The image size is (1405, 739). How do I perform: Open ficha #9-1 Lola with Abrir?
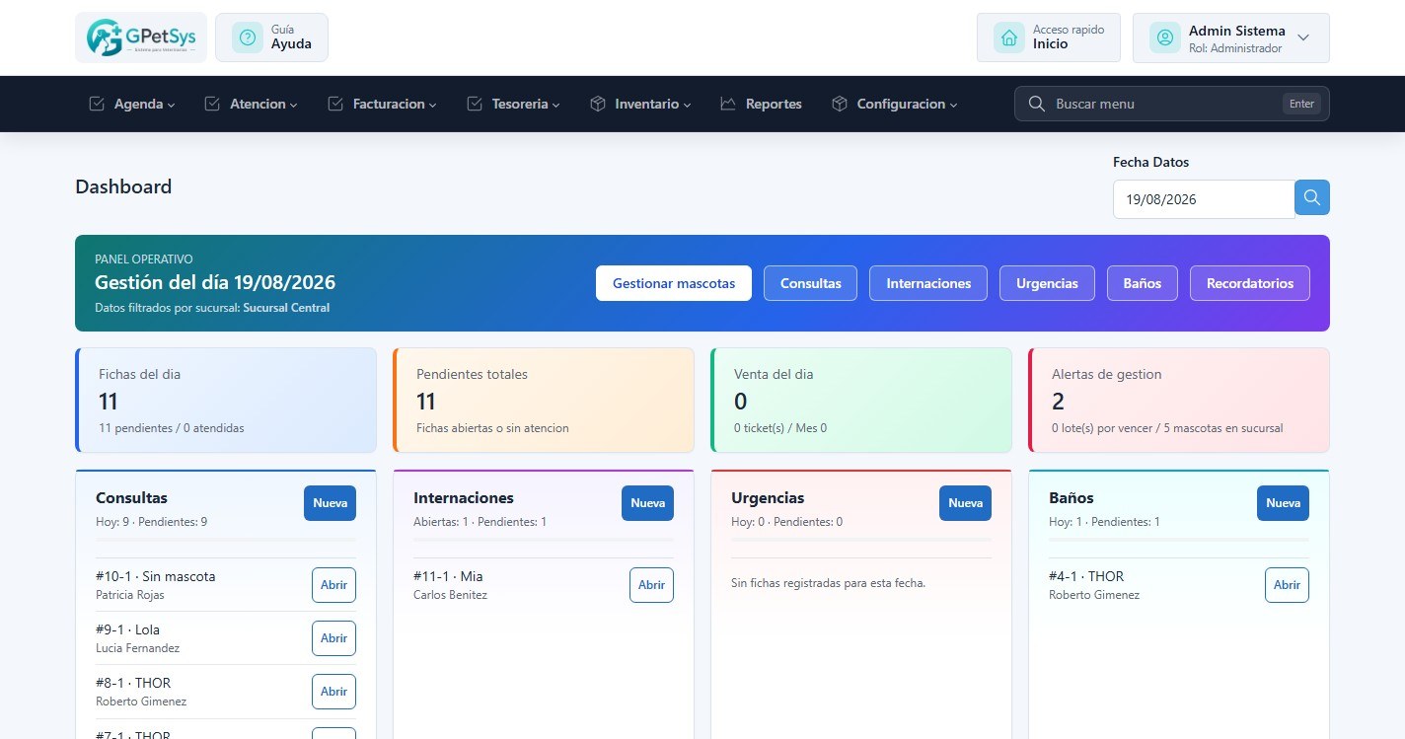click(x=333, y=638)
